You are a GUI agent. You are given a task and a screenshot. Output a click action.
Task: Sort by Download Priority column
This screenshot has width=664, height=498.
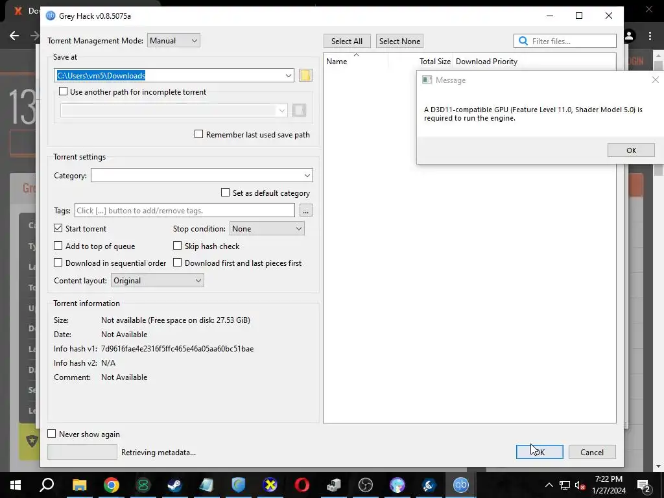tap(486, 62)
